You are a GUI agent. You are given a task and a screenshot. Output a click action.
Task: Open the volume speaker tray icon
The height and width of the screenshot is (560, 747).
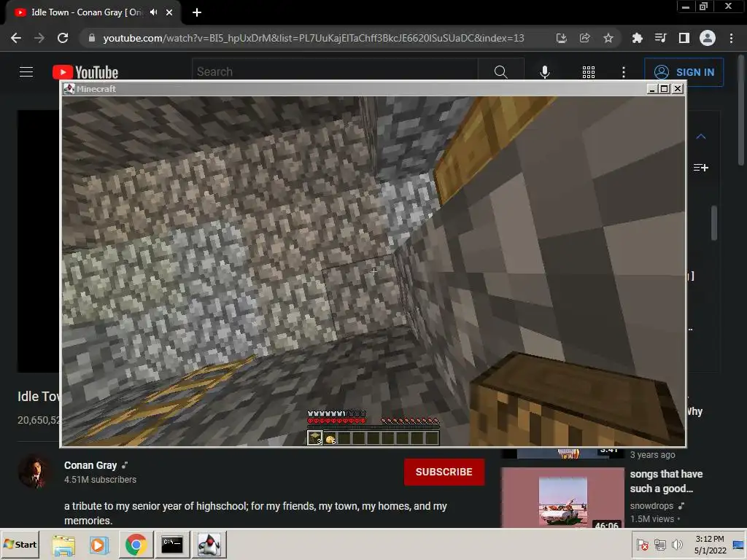(x=677, y=545)
